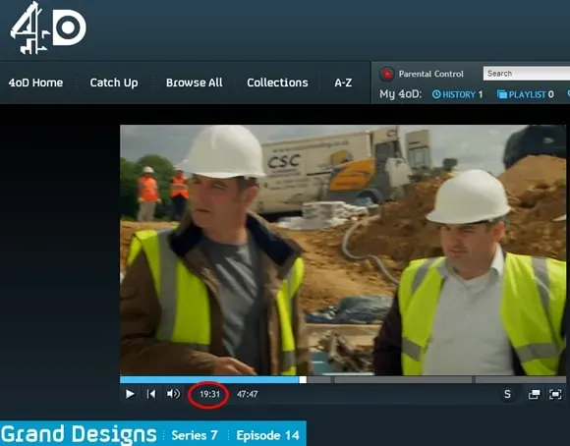Screen dimensions: 570x446
Task: Open the Playlist folder icon
Action: (x=501, y=94)
